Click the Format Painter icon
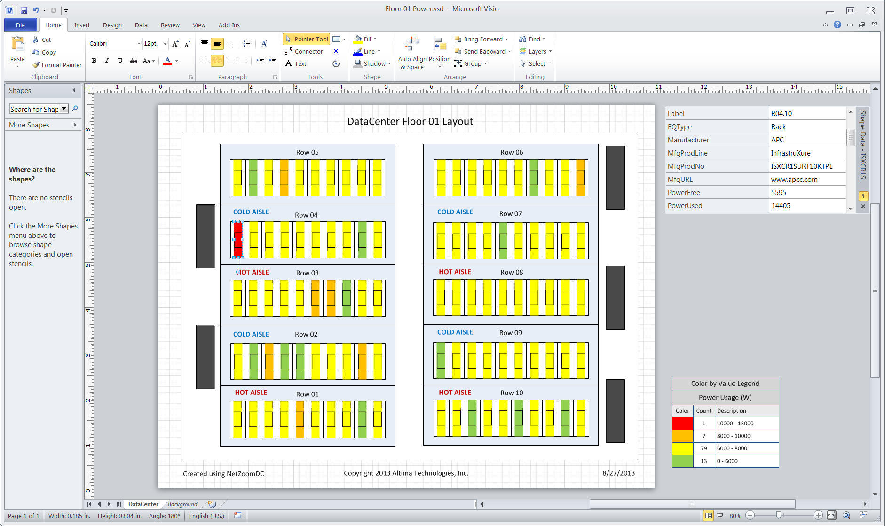 [x=36, y=65]
